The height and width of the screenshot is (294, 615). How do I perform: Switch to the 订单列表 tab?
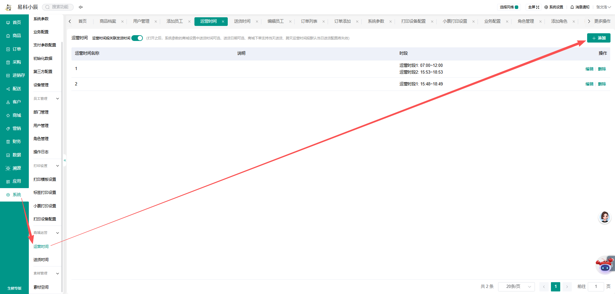pos(309,21)
